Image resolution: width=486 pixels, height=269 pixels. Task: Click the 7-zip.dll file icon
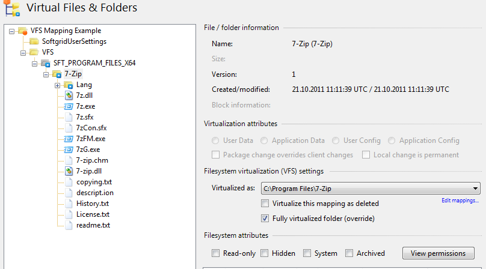pos(69,171)
